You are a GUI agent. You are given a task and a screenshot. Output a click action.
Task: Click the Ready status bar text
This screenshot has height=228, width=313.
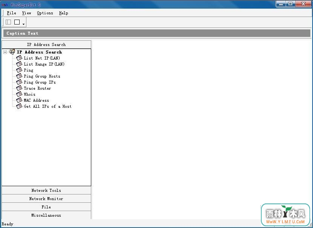(x=8, y=224)
